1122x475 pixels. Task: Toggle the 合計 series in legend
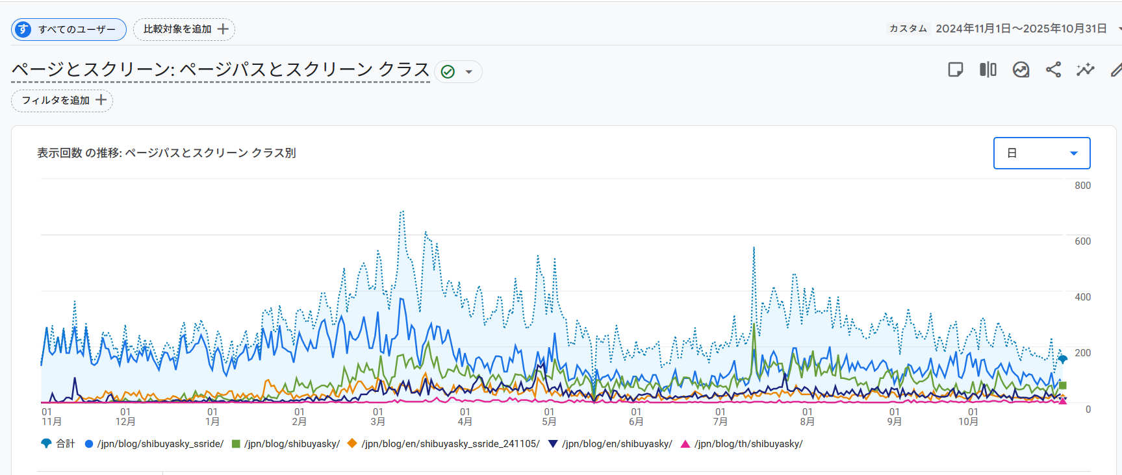coord(58,444)
